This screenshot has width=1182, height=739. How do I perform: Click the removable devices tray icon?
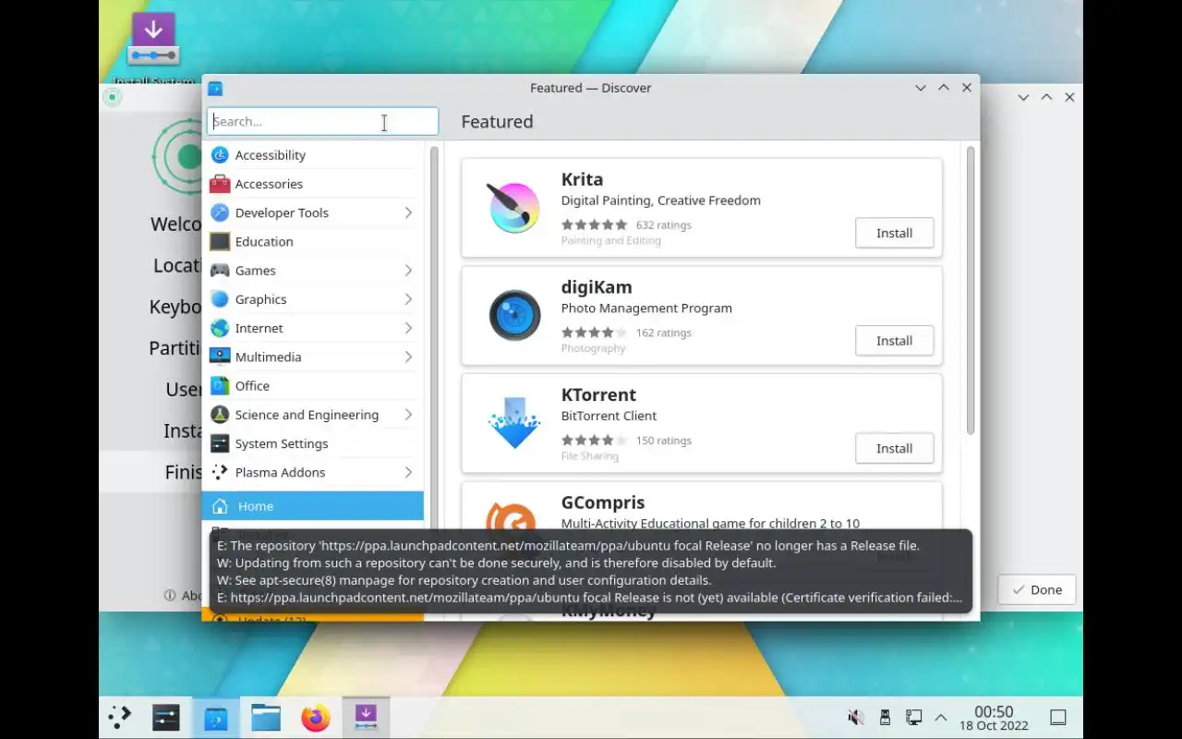885,717
